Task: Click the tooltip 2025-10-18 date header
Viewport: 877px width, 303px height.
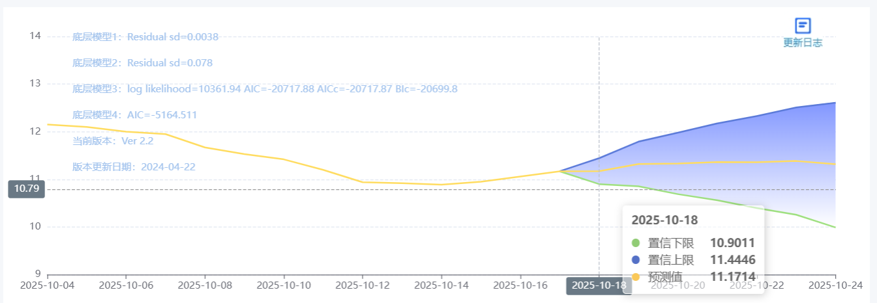Action: (664, 220)
